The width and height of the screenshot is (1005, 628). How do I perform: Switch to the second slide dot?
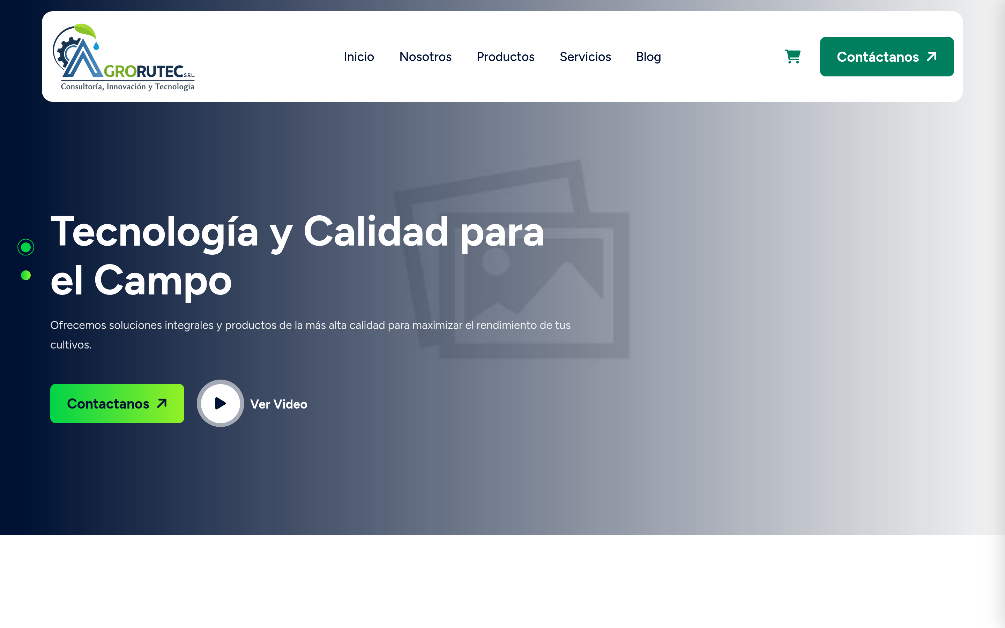point(26,275)
